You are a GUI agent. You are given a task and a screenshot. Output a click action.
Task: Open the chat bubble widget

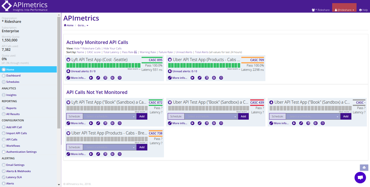coord(360,178)
